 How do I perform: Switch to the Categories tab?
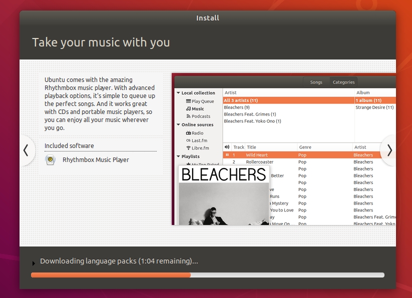343,82
